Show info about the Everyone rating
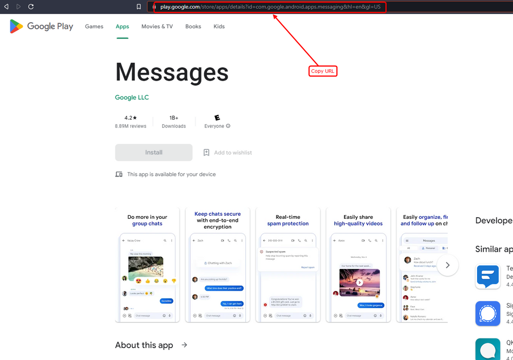This screenshot has height=360, width=513. coord(228,126)
